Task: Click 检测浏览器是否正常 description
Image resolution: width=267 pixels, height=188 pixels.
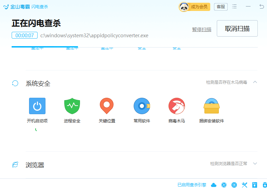Action: [x=228, y=164]
